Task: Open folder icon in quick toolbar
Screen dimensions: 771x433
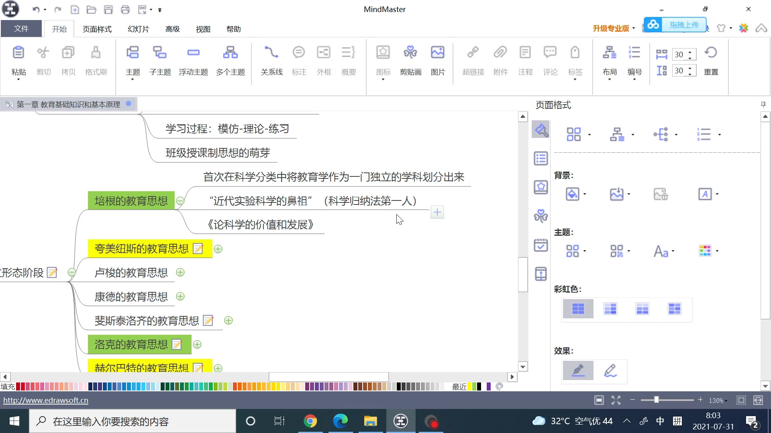Action: tap(91, 9)
